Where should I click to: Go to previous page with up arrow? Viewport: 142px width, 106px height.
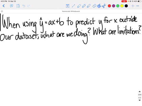click(140, 92)
